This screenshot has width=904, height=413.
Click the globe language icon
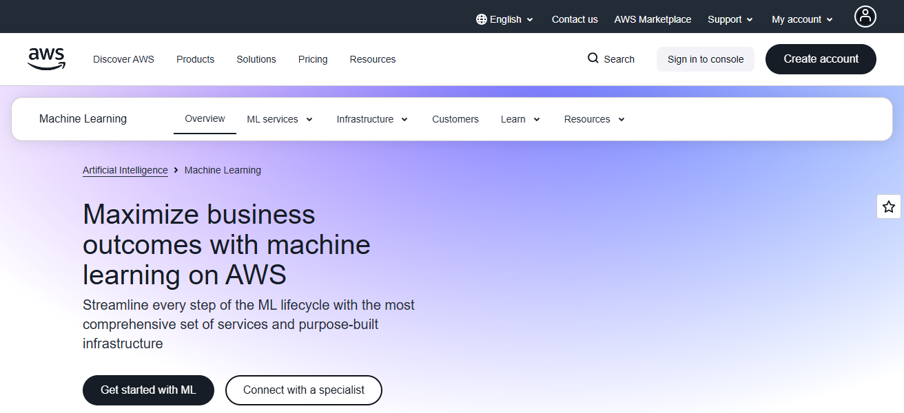(480, 19)
